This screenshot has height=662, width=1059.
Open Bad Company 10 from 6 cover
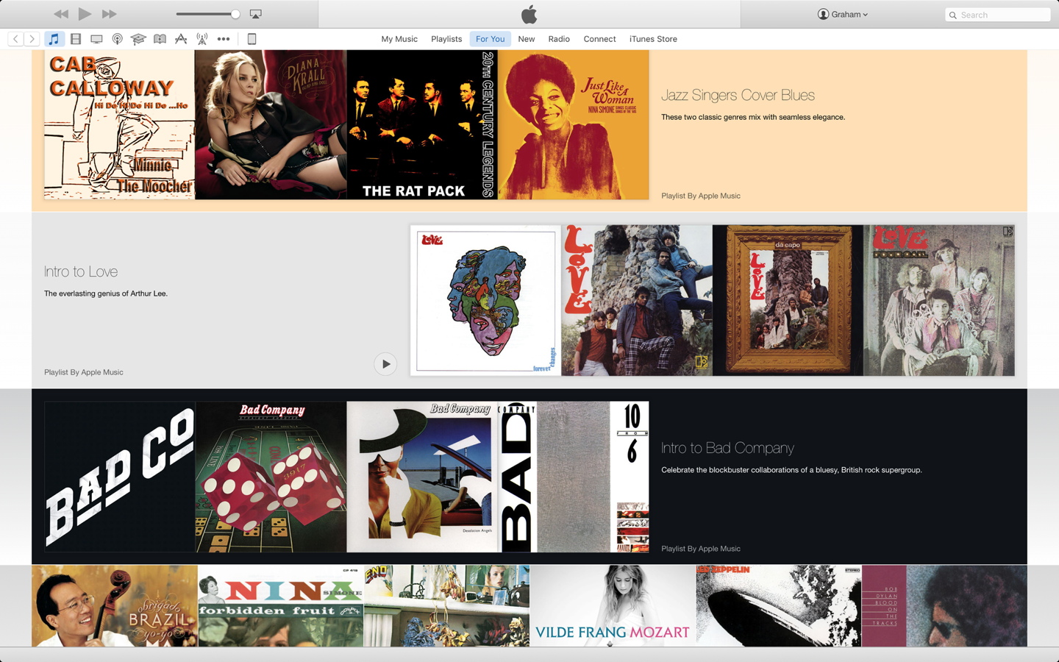coord(574,477)
